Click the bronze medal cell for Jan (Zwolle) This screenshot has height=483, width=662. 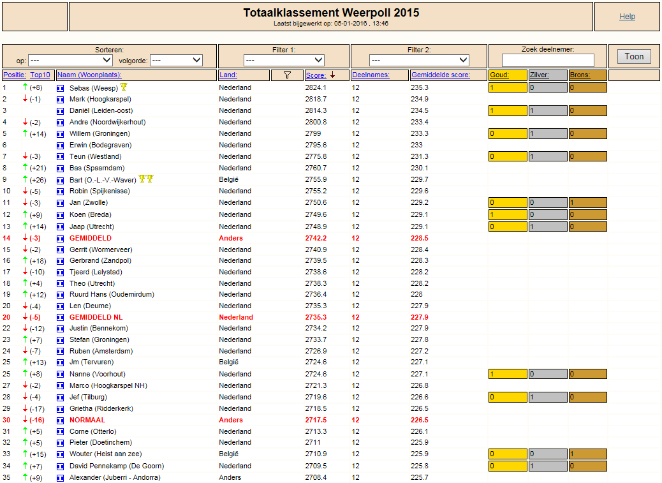point(587,203)
